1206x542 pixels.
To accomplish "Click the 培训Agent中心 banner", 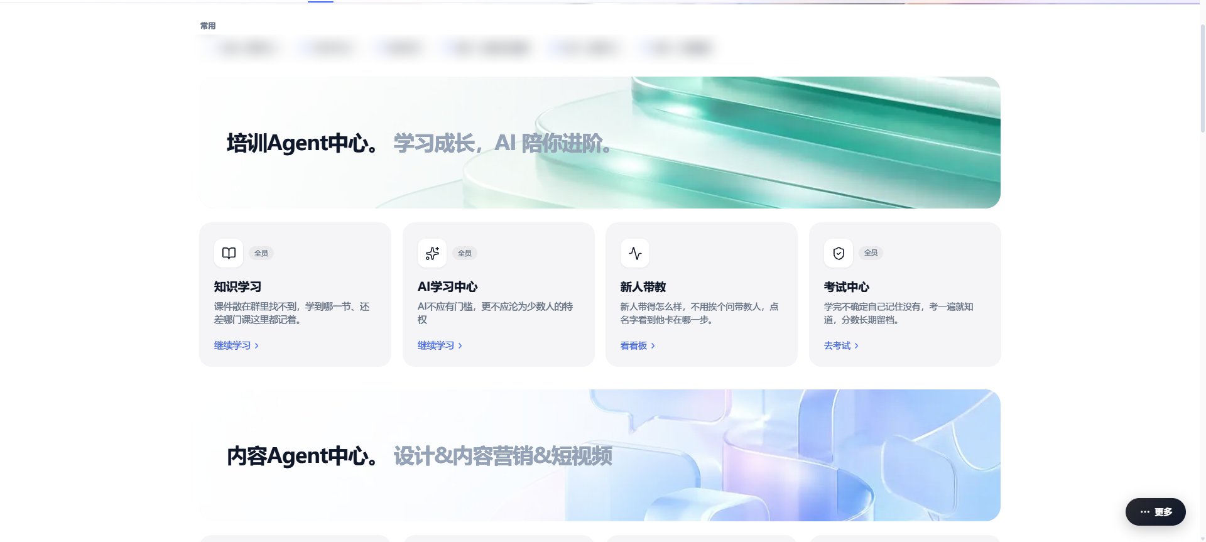I will (600, 143).
